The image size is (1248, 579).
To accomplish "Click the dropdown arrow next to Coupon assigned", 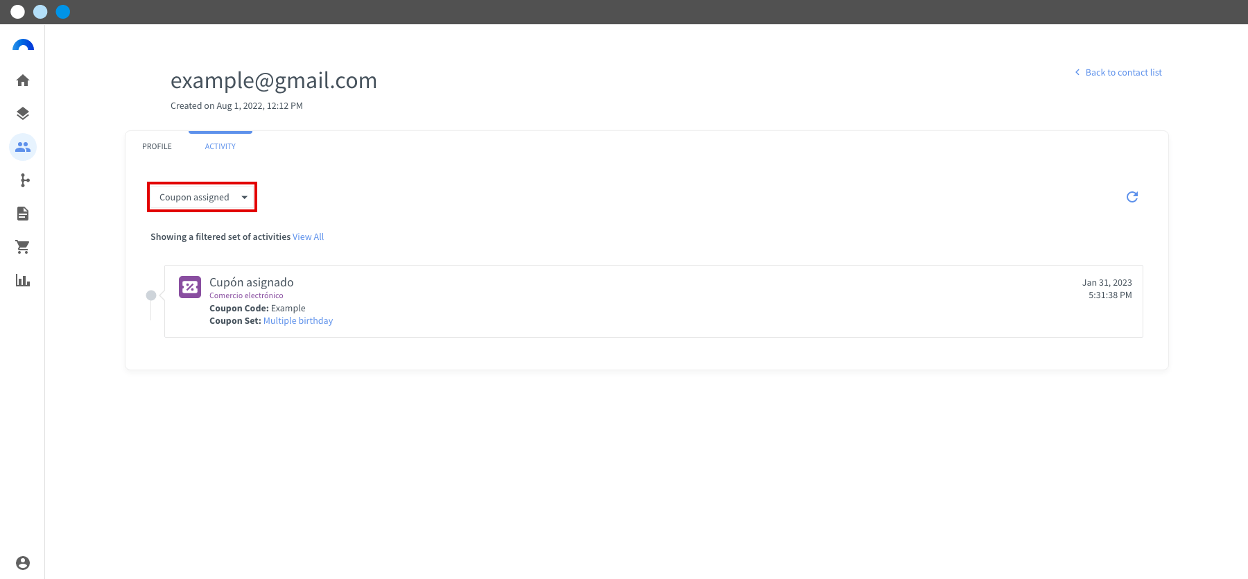I will 245,198.
